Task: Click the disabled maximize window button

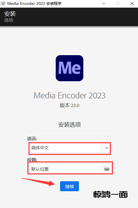Action: click(118, 4)
